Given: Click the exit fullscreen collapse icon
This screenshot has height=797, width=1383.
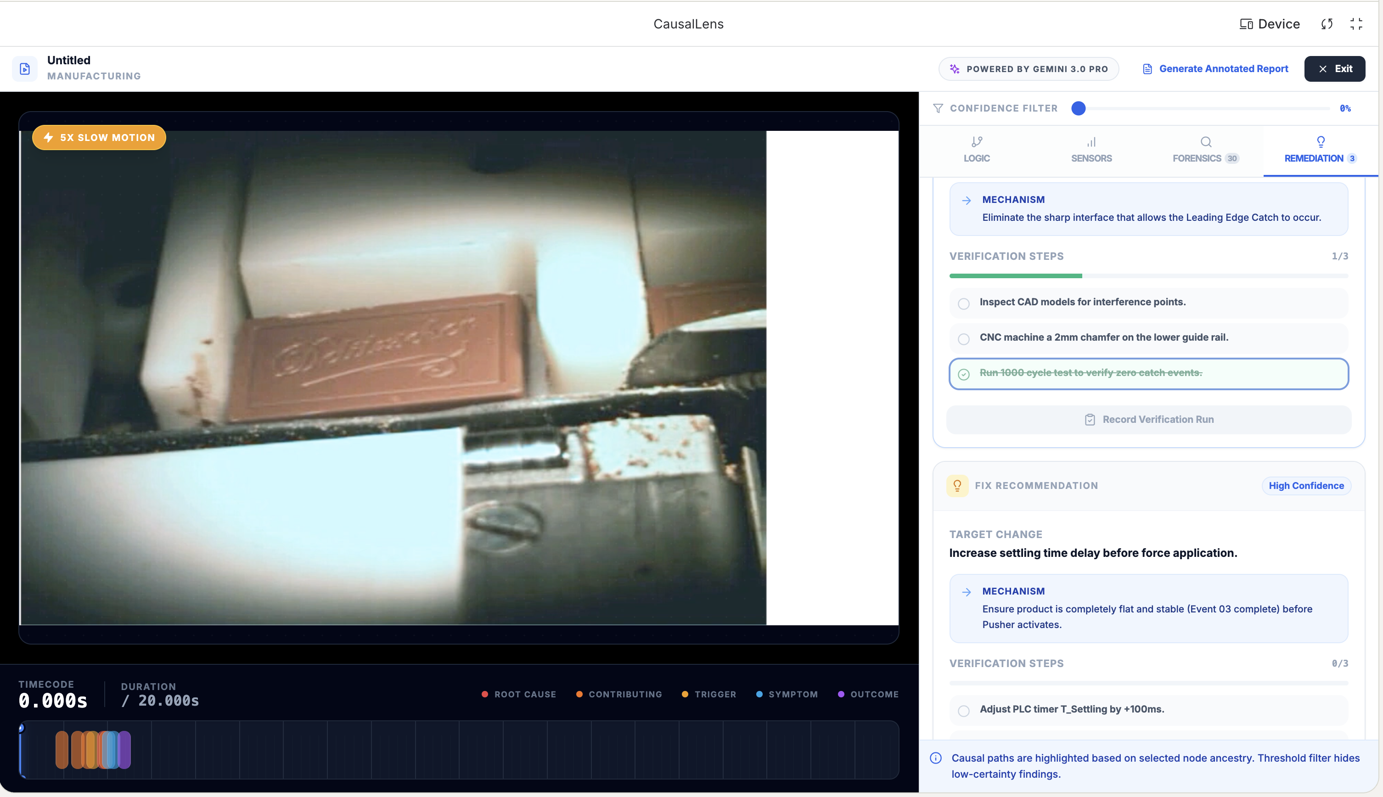Looking at the screenshot, I should point(1355,24).
